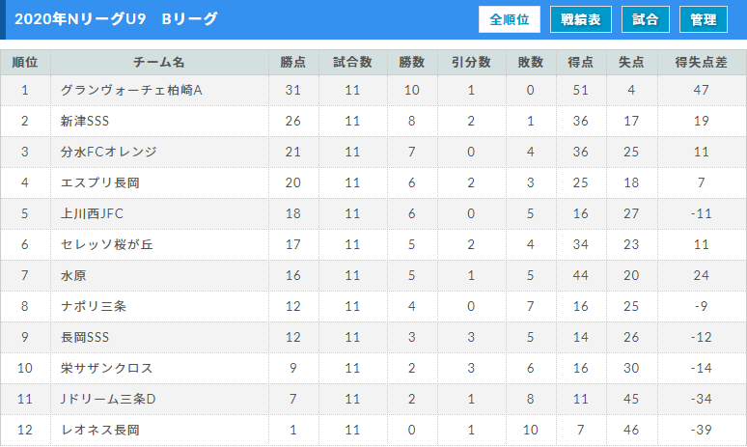Switch to the 全順位 tab

[510, 19]
